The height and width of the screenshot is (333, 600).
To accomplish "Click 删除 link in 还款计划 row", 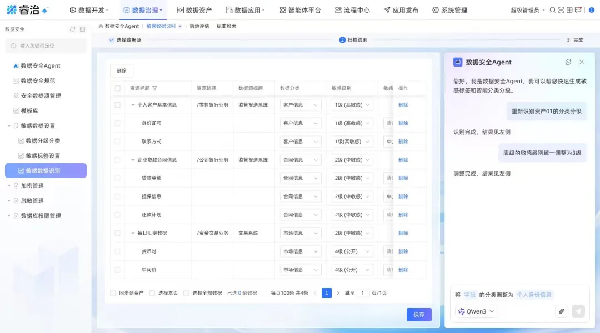I will [x=403, y=215].
